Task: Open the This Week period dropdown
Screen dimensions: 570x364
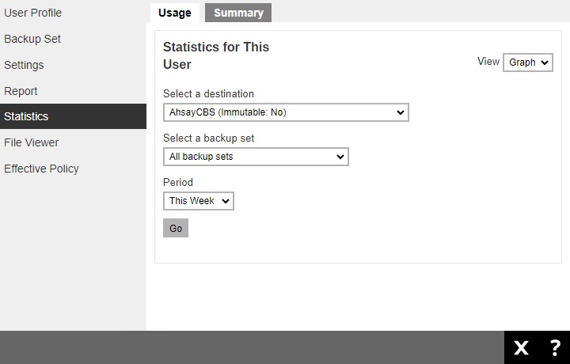Action: [199, 201]
